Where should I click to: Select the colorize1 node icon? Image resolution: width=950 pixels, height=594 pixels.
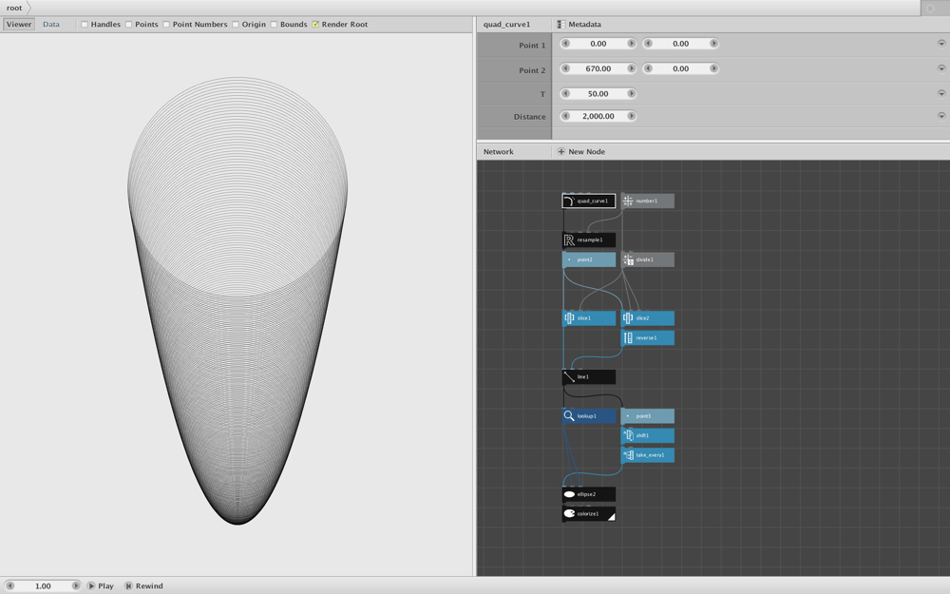(569, 513)
